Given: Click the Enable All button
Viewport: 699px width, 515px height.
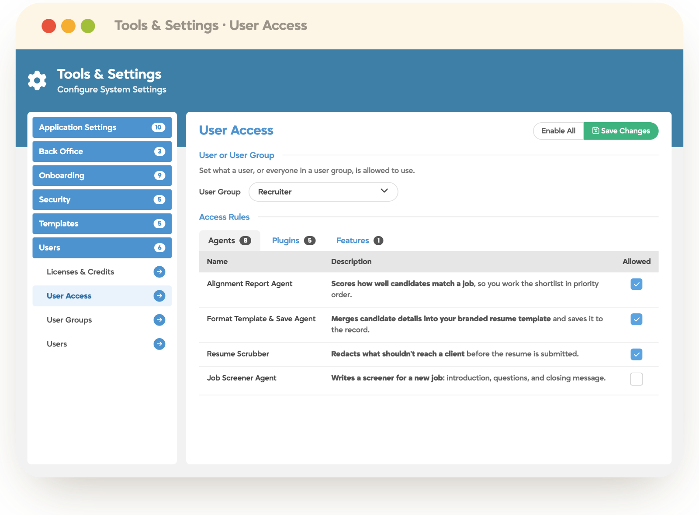Looking at the screenshot, I should click(x=558, y=131).
